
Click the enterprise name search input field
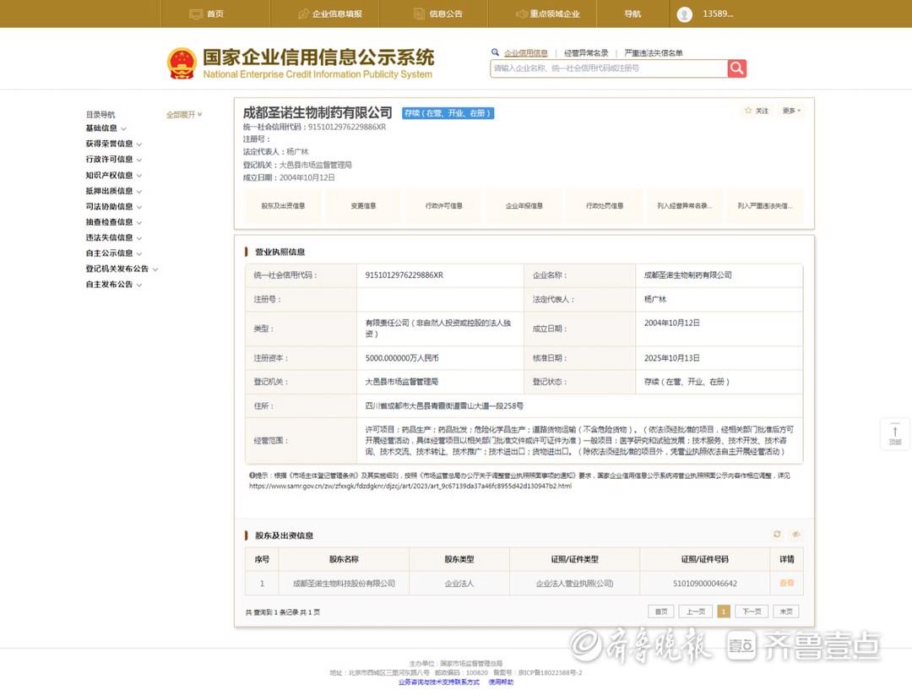(x=608, y=68)
